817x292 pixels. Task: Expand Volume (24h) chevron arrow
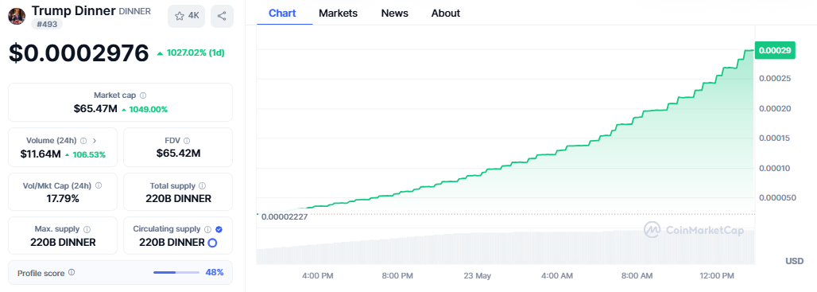tap(95, 141)
